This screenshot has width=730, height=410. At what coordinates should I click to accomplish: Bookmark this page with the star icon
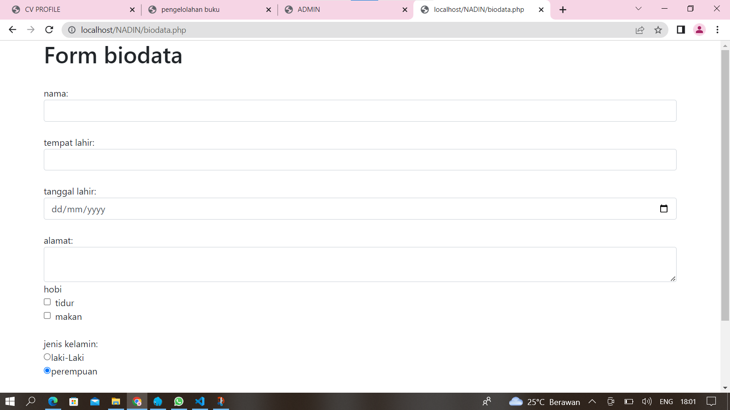point(658,30)
